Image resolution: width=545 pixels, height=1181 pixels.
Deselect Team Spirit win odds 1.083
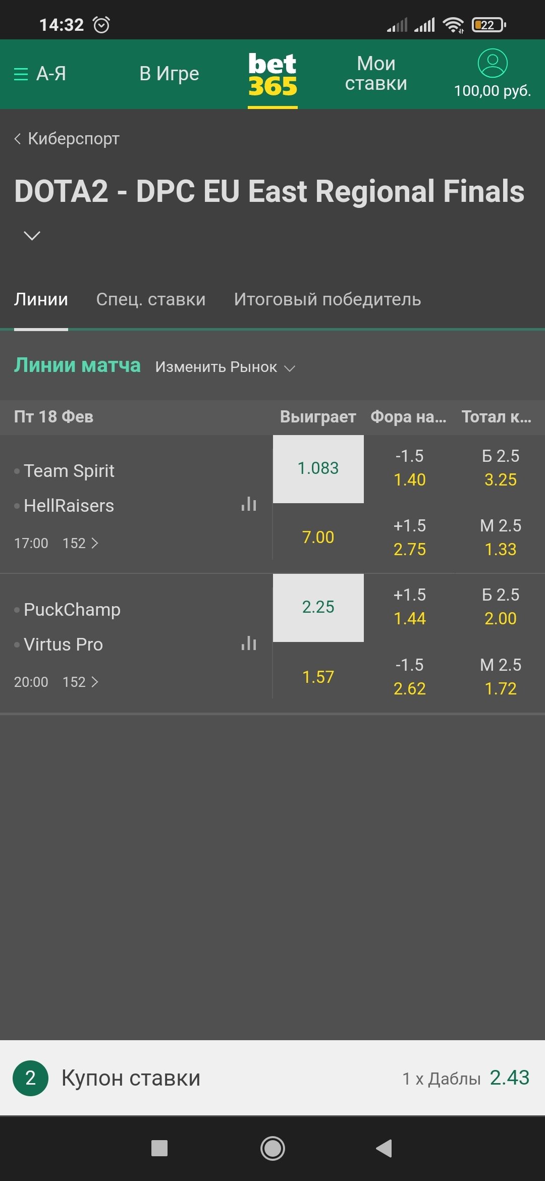point(318,468)
